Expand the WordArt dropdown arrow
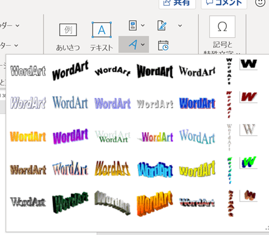Image resolution: width=269 pixels, height=235 pixels. 143,44
